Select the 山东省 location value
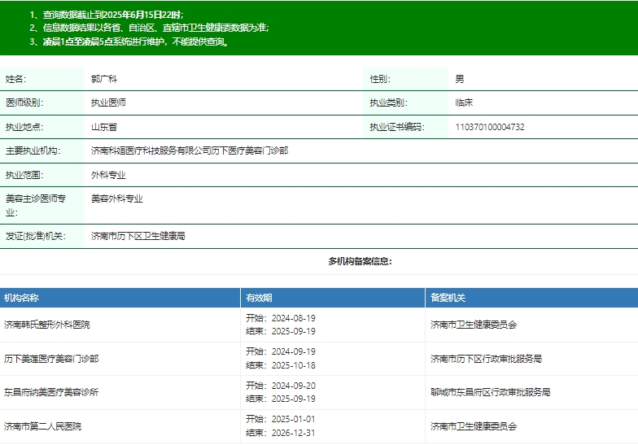The image size is (638, 445). [x=104, y=127]
